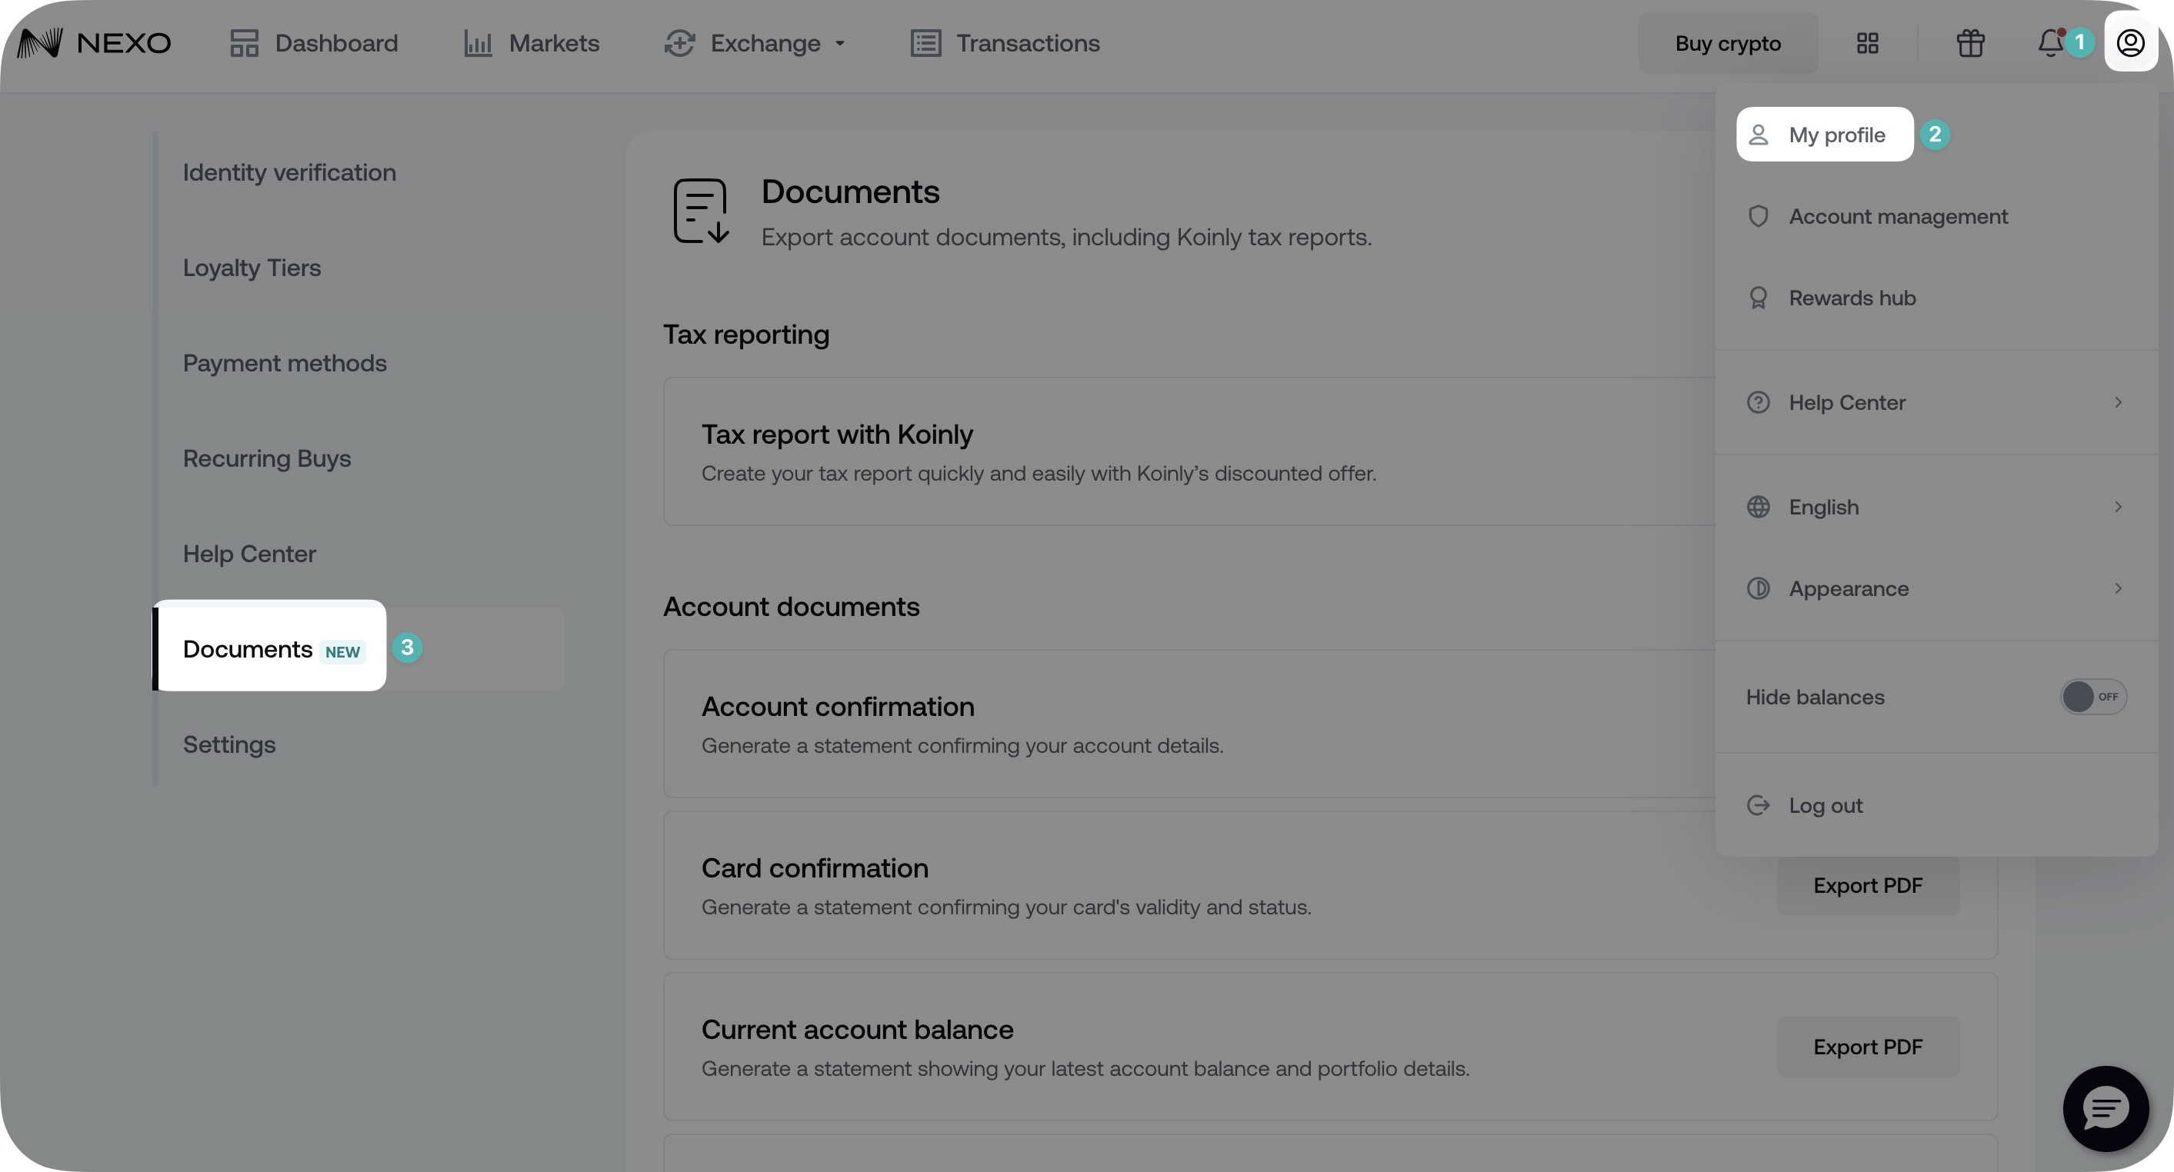Screen dimensions: 2174x1172
Task: Open Help Center in sidebar
Action: coord(250,554)
